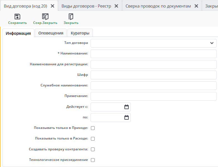The width and height of the screenshot is (218, 167).
Task: Click the Наименование input field
Action: (153, 54)
